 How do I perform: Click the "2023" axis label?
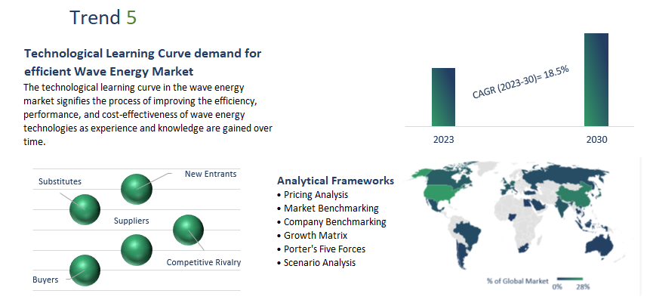(444, 140)
